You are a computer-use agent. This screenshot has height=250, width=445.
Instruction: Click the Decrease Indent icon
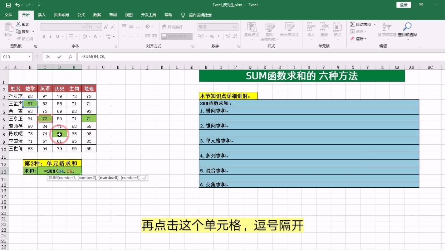[147, 36]
